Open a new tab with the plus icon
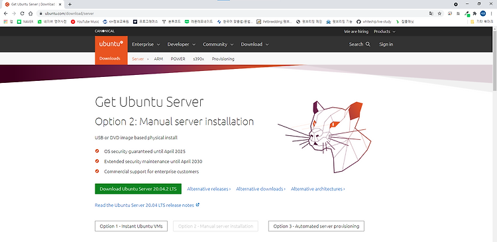The image size is (497, 242). pyautogui.click(x=70, y=5)
